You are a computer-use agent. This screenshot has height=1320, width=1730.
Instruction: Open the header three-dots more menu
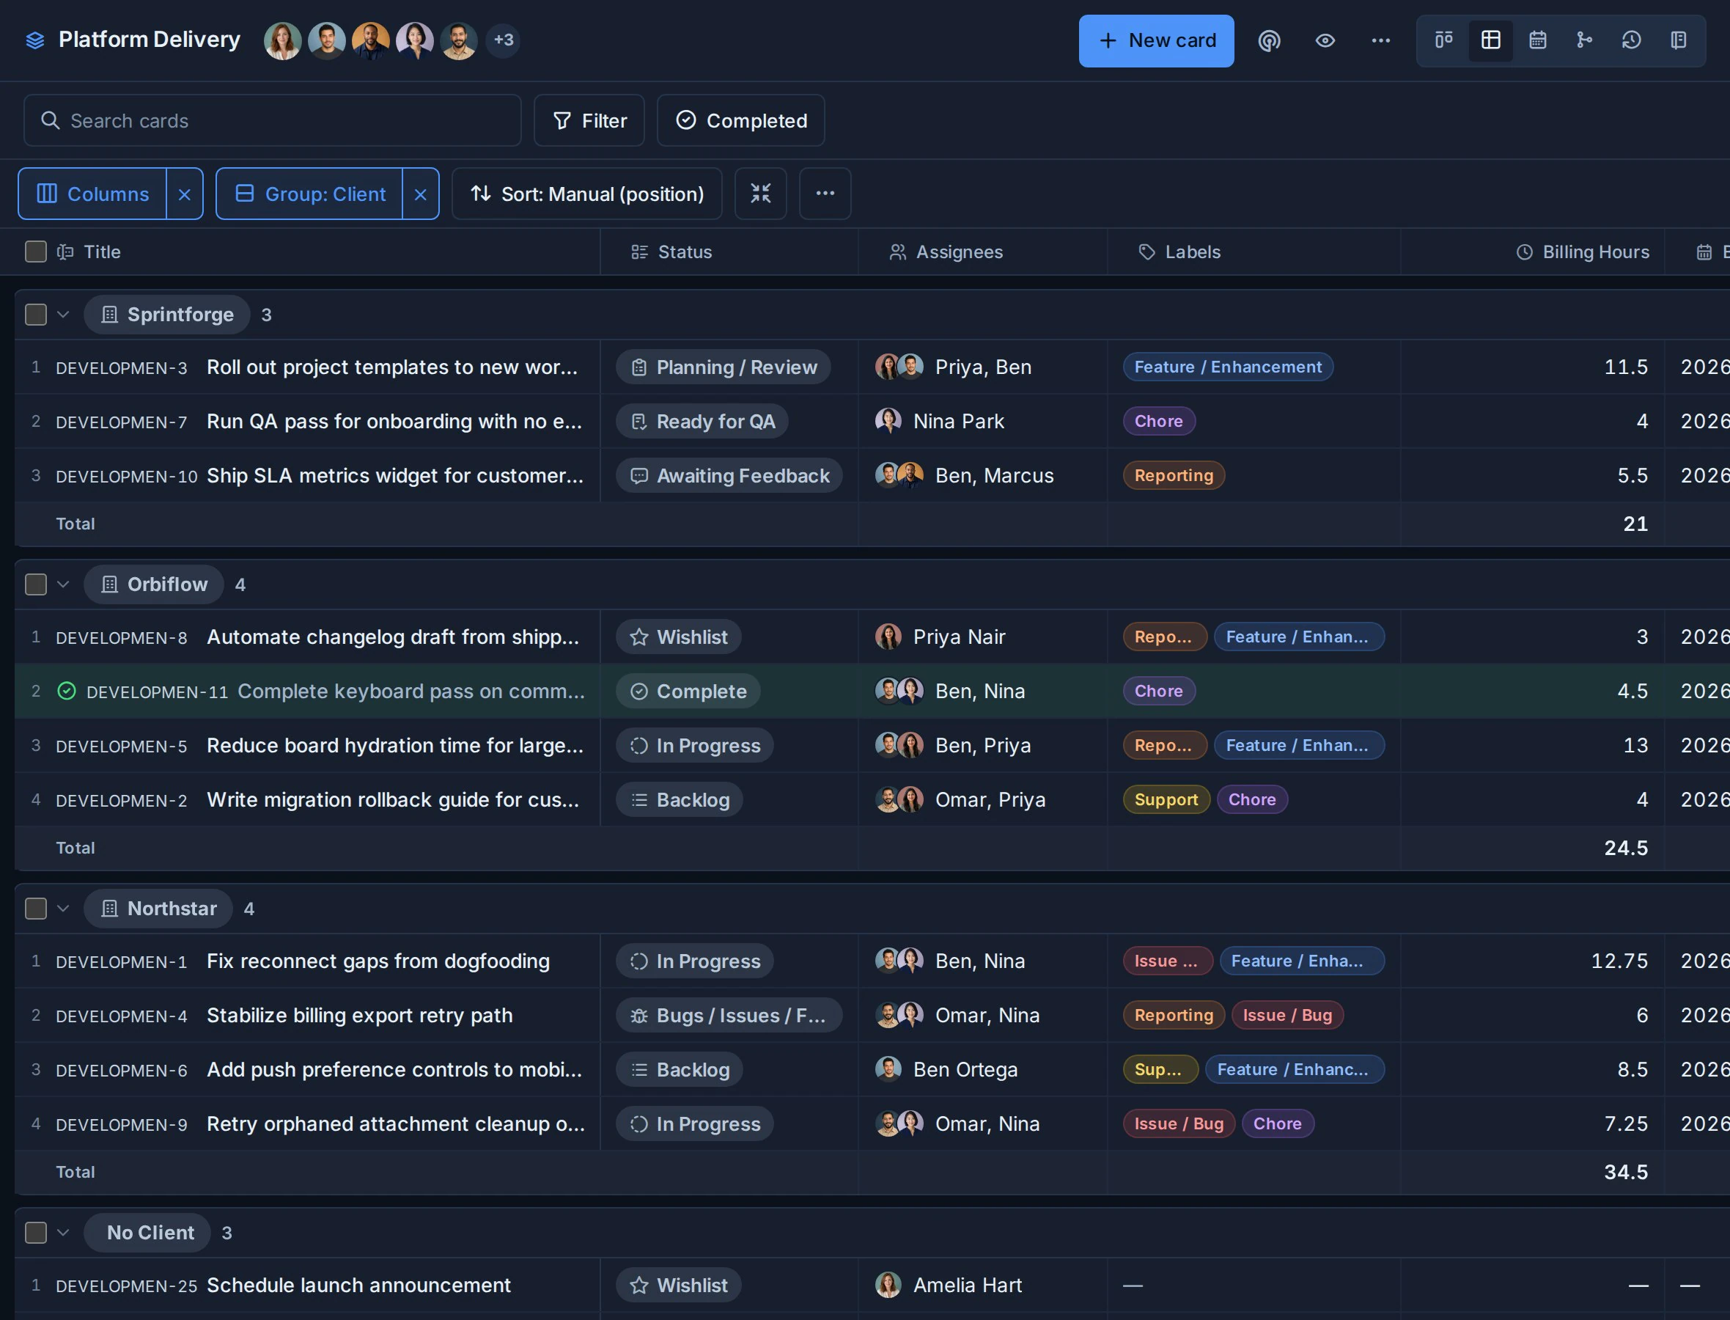(x=1380, y=40)
